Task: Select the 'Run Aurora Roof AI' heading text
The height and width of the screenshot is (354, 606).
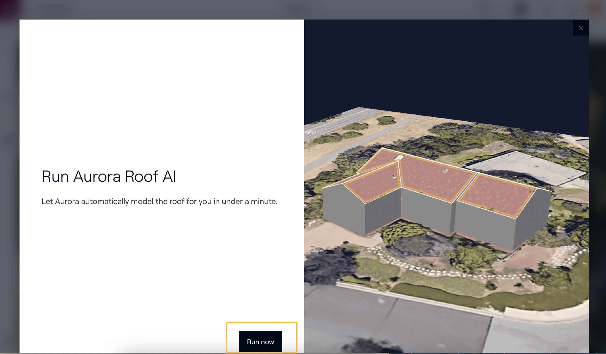Action: (109, 176)
